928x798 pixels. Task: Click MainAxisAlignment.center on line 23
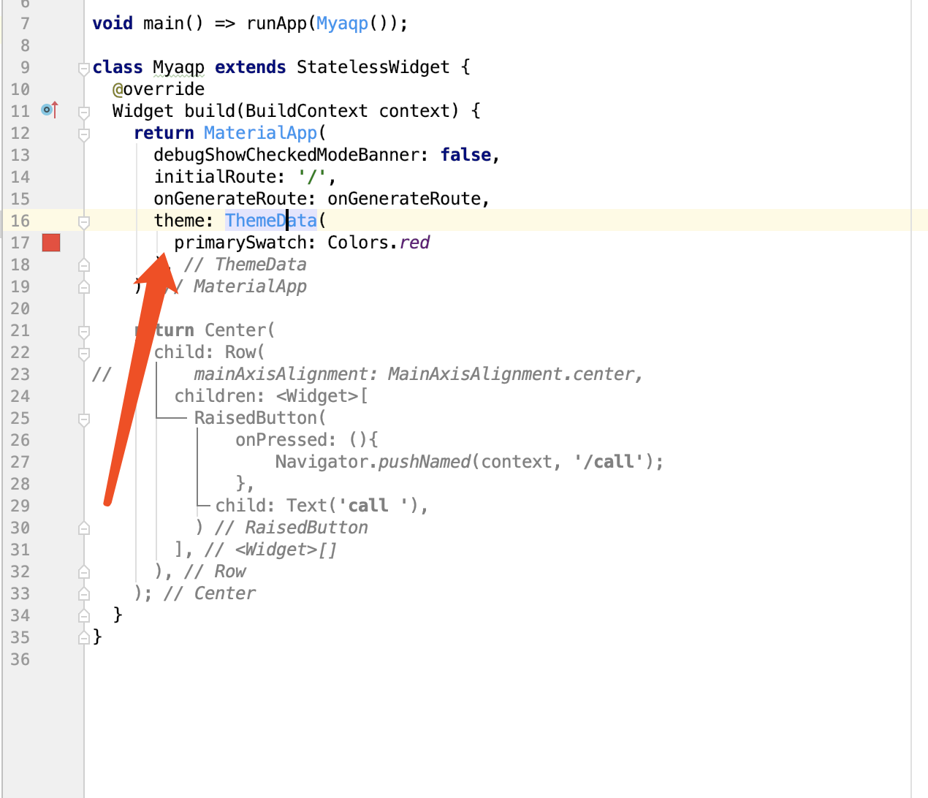point(510,374)
